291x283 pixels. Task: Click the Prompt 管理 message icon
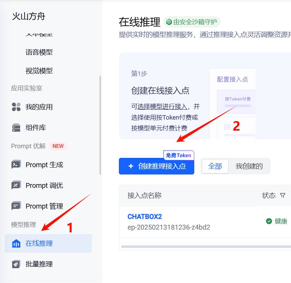click(16, 206)
